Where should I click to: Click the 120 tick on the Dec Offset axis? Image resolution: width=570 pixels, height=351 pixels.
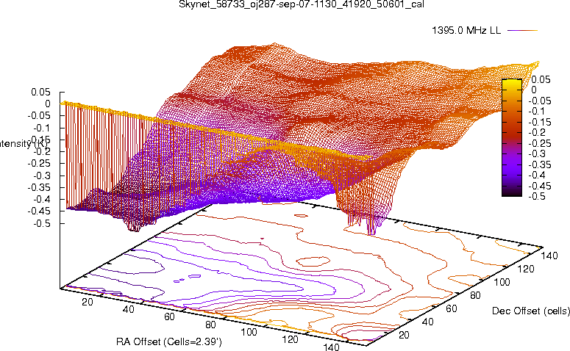click(526, 269)
